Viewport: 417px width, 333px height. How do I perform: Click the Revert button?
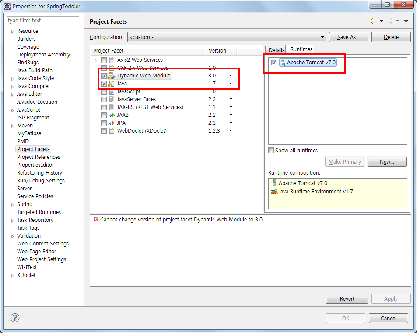347,299
